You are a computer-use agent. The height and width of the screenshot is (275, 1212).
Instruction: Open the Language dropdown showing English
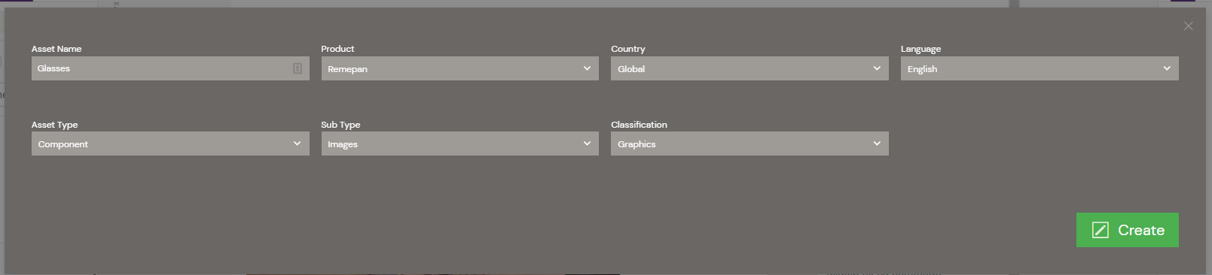click(x=1040, y=68)
